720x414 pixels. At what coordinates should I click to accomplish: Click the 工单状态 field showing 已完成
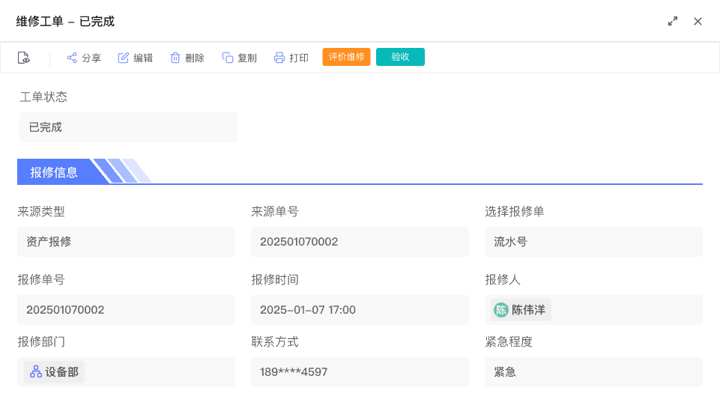[x=128, y=127]
